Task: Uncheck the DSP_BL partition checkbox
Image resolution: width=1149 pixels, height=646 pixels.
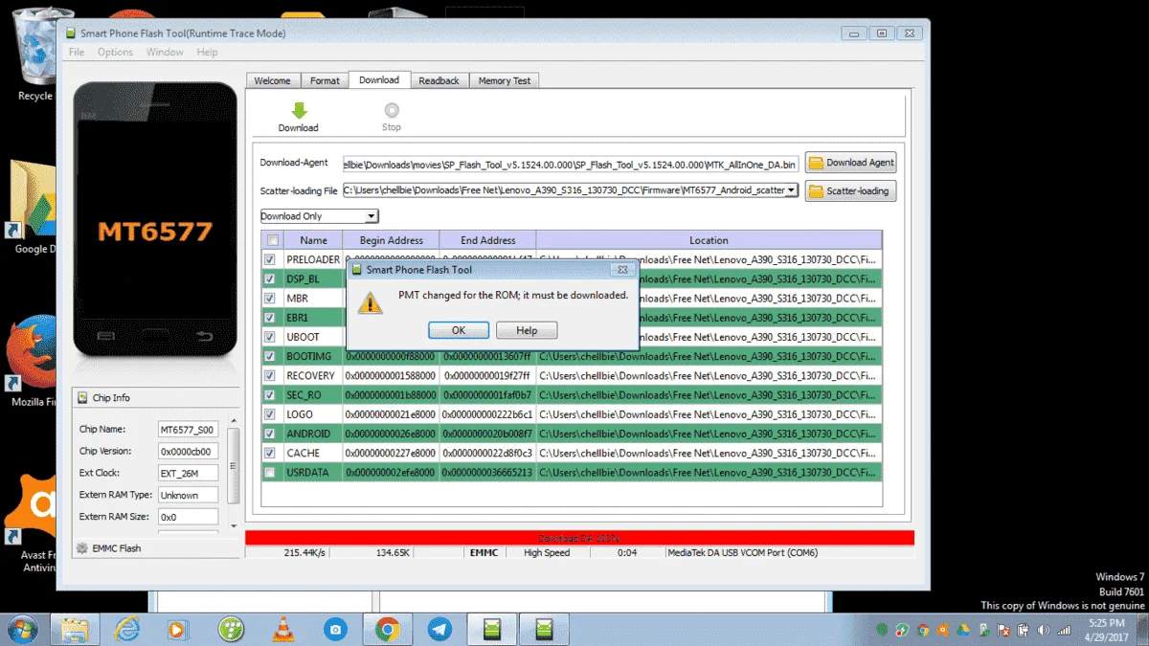Action: pyautogui.click(x=270, y=278)
